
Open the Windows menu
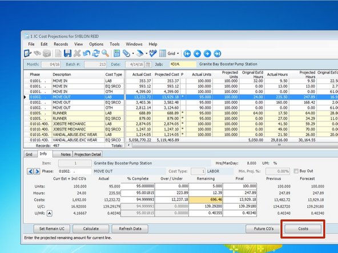coord(134,44)
